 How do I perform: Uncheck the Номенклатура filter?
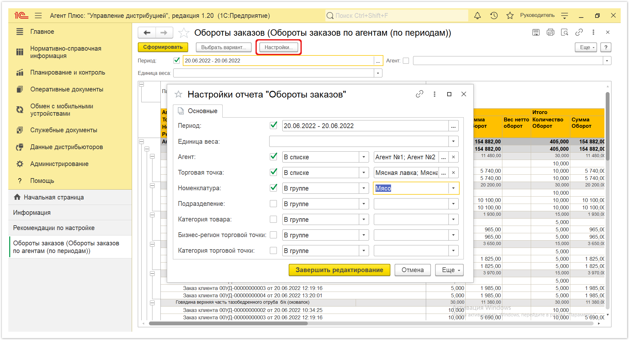click(x=273, y=188)
